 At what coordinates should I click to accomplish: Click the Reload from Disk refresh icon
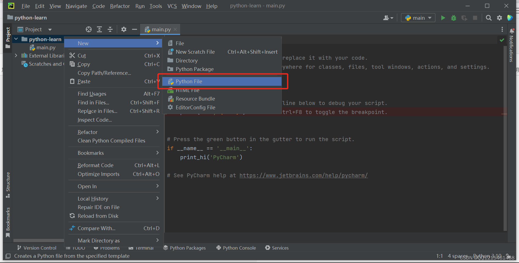(72, 216)
